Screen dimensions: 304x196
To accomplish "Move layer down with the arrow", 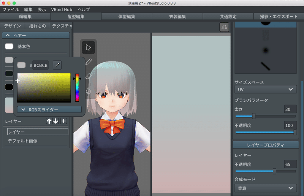I will click(x=55, y=121).
